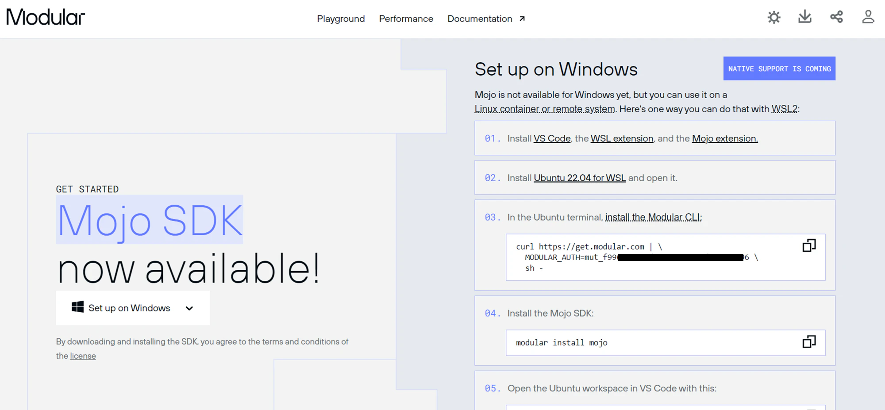Image resolution: width=885 pixels, height=410 pixels.
Task: Open the share icon in the header
Action: click(836, 17)
